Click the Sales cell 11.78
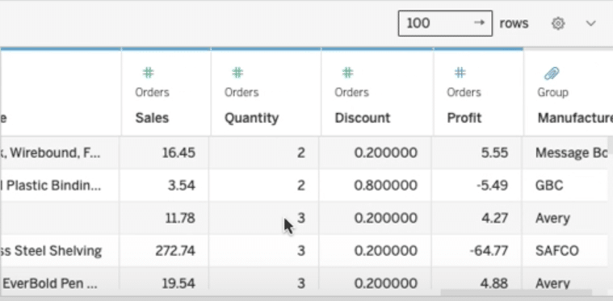Image resolution: width=613 pixels, height=301 pixels. tap(165, 218)
